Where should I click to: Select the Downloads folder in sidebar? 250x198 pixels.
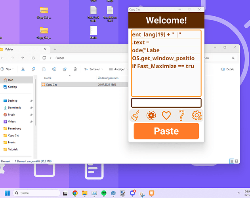point(14,108)
